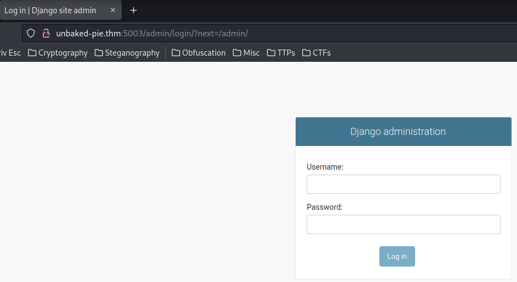This screenshot has height=282, width=517.
Task: Close the Django site admin tab
Action: (113, 10)
